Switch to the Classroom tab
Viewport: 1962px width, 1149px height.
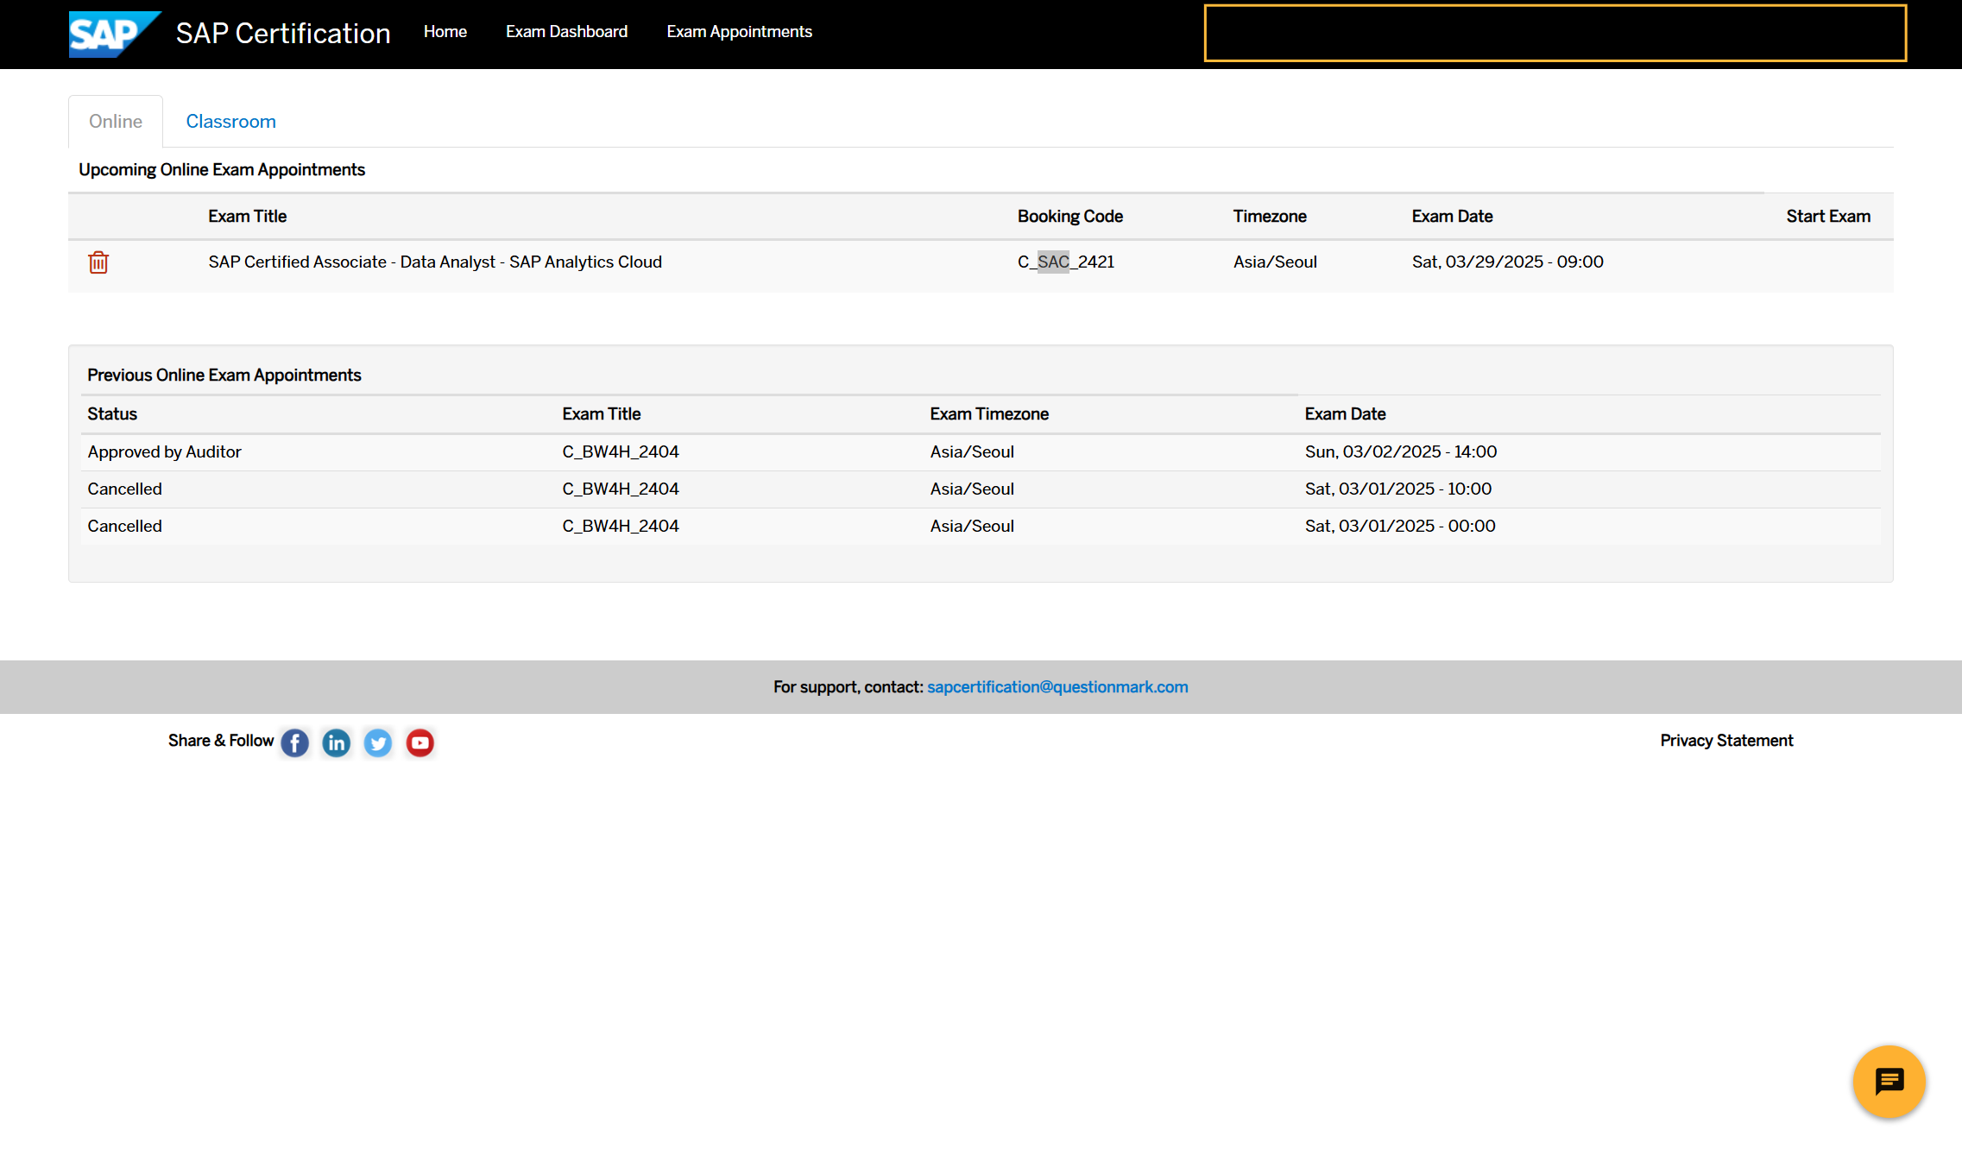coord(231,122)
